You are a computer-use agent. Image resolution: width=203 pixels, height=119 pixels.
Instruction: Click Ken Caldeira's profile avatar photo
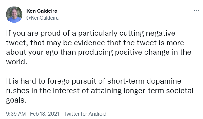(14, 15)
